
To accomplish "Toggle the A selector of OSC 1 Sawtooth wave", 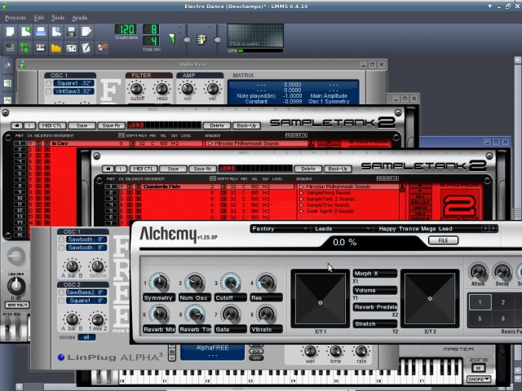I will tap(61, 239).
